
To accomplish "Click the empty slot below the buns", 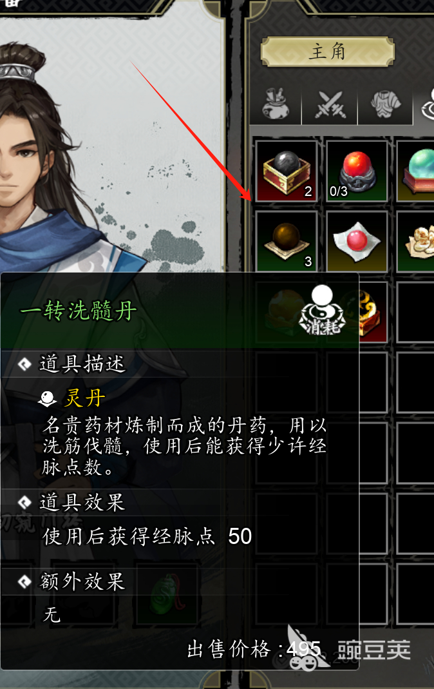I will (415, 312).
